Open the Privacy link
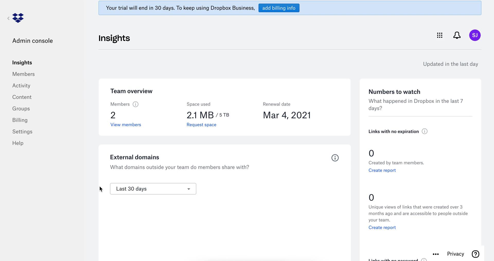This screenshot has height=261, width=494. coord(455,254)
